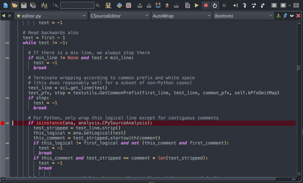Click the push changes upload-arrow icon

(x=140, y=5)
